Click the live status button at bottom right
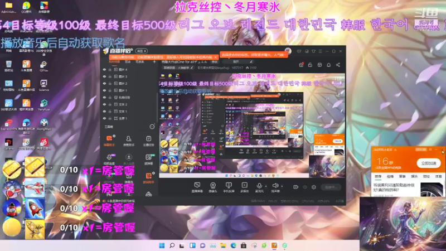Viewport: 446px width, 251px height. pyautogui.click(x=331, y=187)
